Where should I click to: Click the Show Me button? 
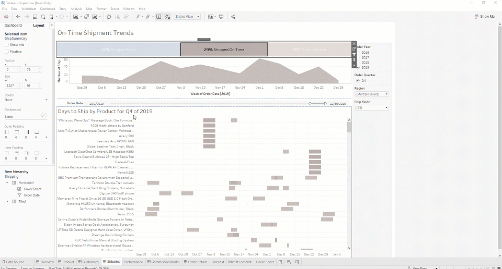484,17
